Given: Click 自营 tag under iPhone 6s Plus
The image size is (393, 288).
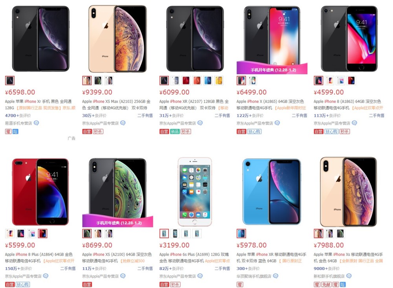Looking at the screenshot, I should tap(164, 284).
